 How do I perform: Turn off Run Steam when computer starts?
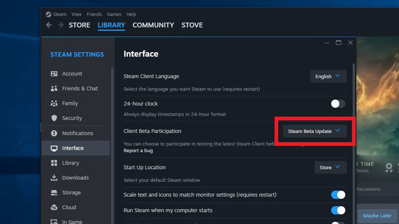coord(338,210)
